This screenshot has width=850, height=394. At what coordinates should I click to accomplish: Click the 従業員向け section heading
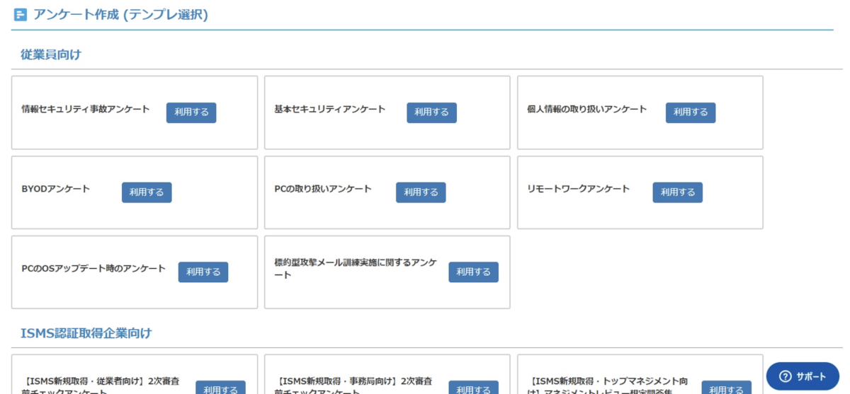pos(52,54)
